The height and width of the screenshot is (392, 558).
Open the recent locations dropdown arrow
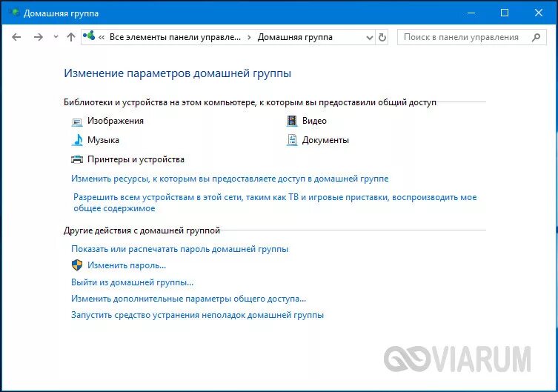click(56, 36)
